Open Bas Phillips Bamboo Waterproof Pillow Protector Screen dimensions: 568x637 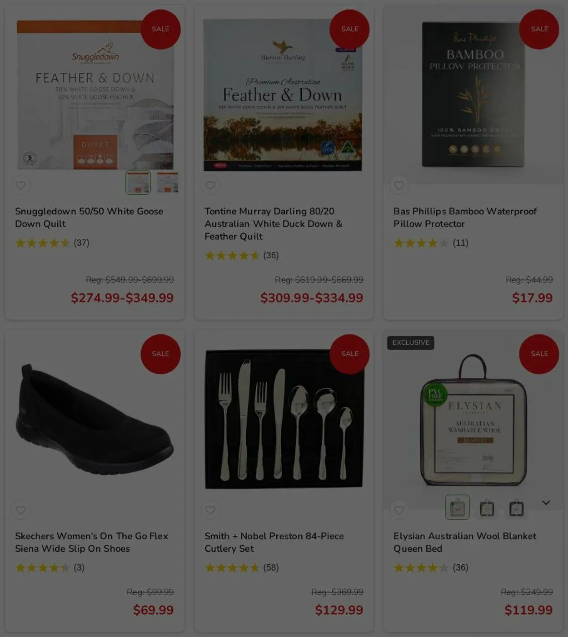click(465, 217)
